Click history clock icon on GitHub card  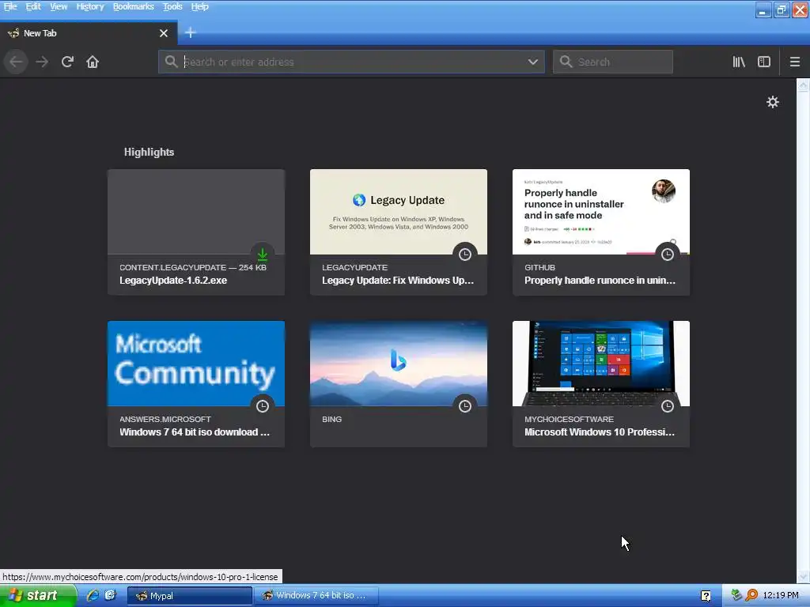(668, 254)
